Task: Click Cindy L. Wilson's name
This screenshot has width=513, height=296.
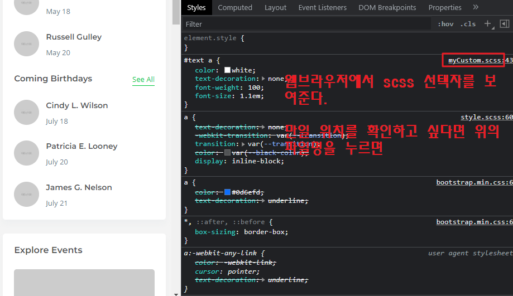Action: tap(77, 105)
